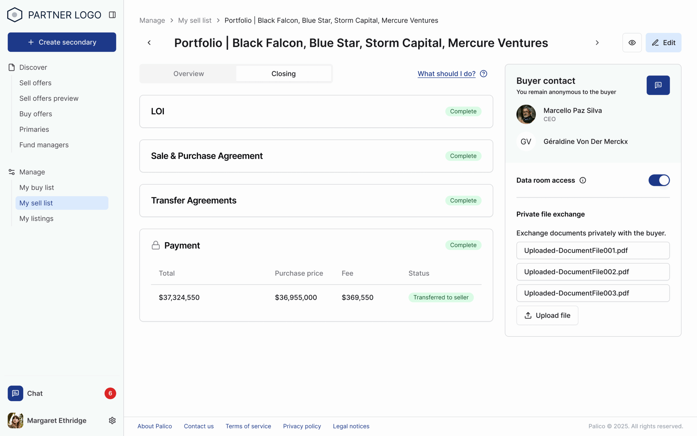The height and width of the screenshot is (436, 697).
Task: Click the Payment lock icon
Action: pos(155,246)
